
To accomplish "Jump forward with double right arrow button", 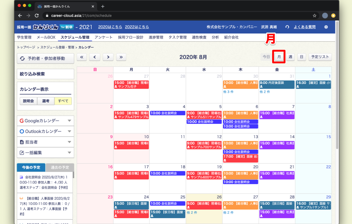I will point(121,57).
